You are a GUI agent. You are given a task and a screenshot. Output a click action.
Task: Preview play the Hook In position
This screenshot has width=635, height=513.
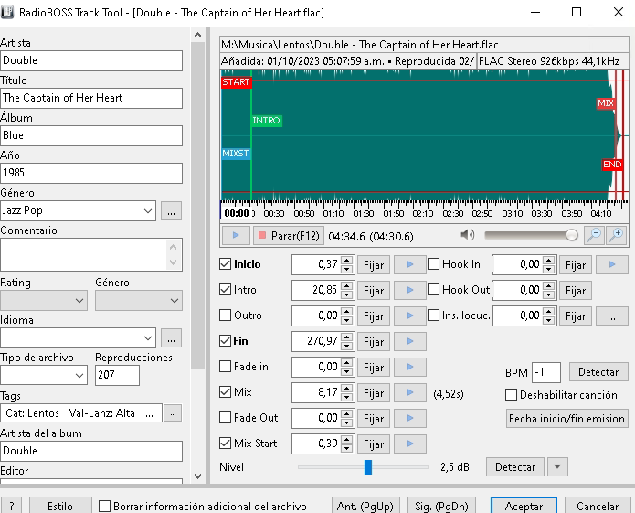pyautogui.click(x=611, y=264)
